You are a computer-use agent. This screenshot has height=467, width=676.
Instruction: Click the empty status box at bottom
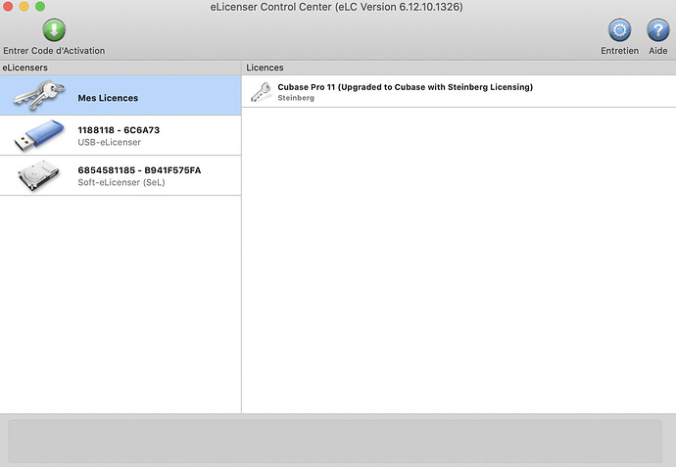pyautogui.click(x=335, y=442)
